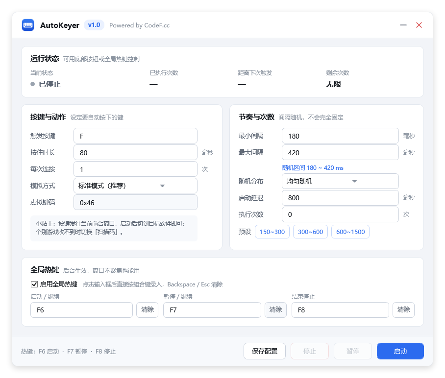
Task: Click the 最小间隔 input field
Action: (x=340, y=136)
